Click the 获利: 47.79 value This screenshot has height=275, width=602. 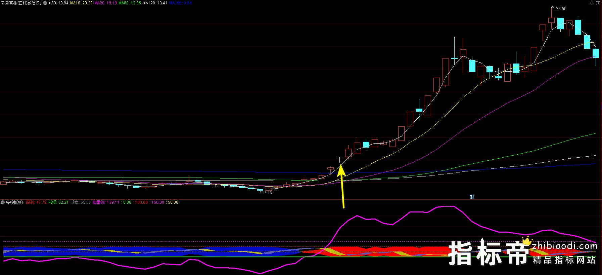point(36,202)
